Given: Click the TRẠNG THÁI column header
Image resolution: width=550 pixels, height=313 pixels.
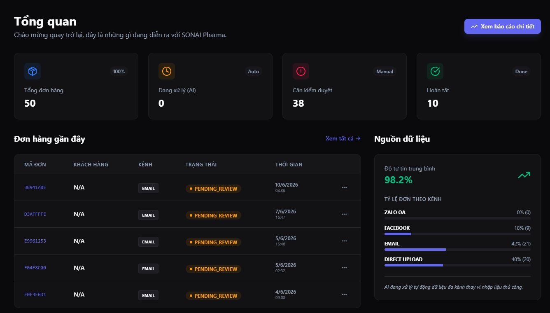Looking at the screenshot, I should click(x=201, y=164).
